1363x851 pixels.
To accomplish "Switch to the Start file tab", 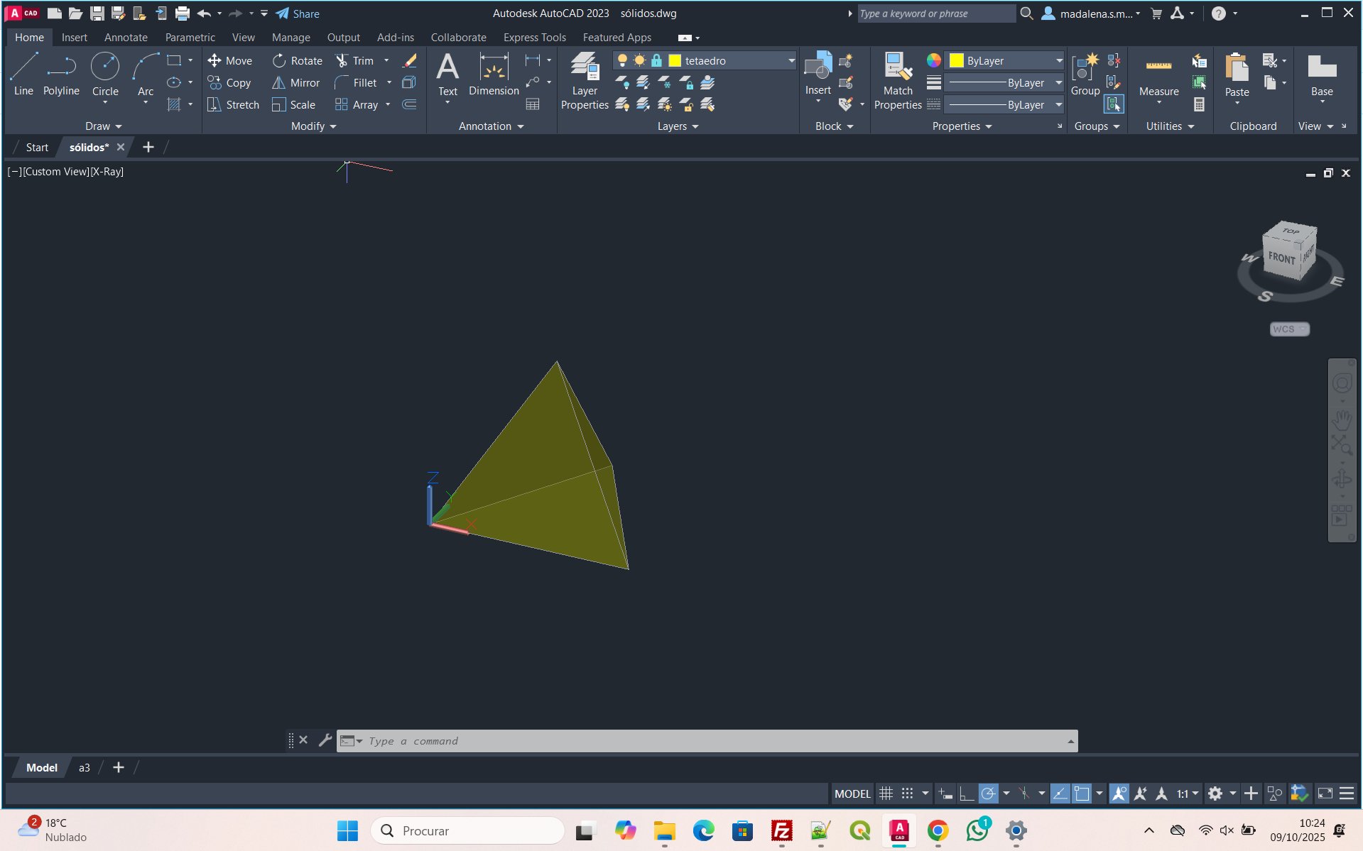I will click(x=37, y=148).
